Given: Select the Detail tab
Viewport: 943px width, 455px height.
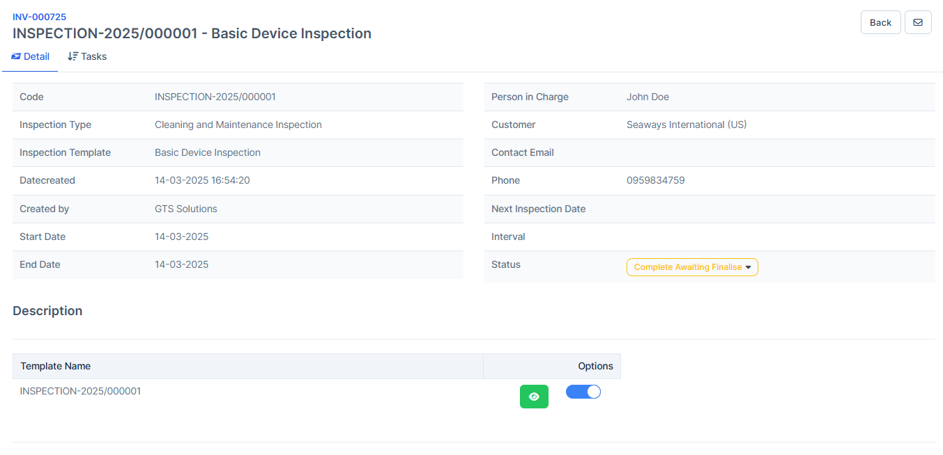Looking at the screenshot, I should [x=30, y=56].
